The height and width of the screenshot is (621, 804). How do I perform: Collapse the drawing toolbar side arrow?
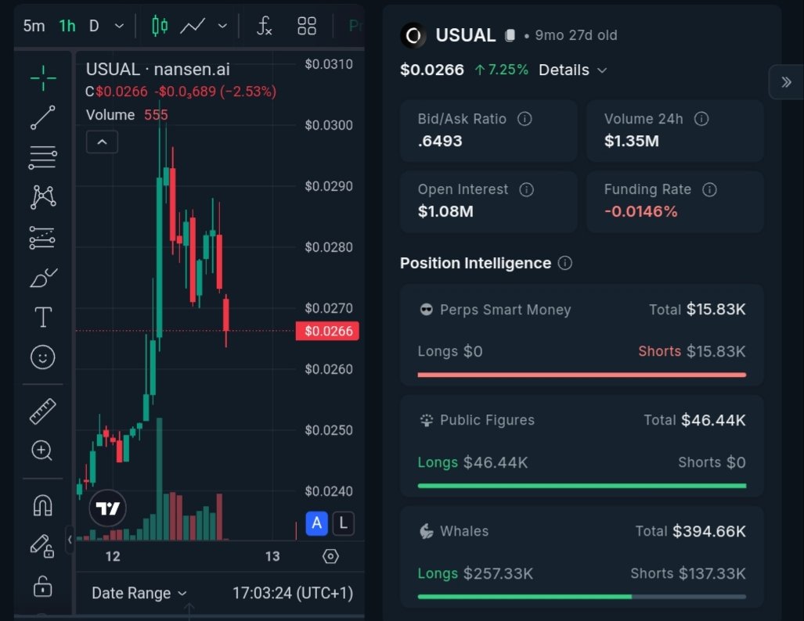coord(70,539)
